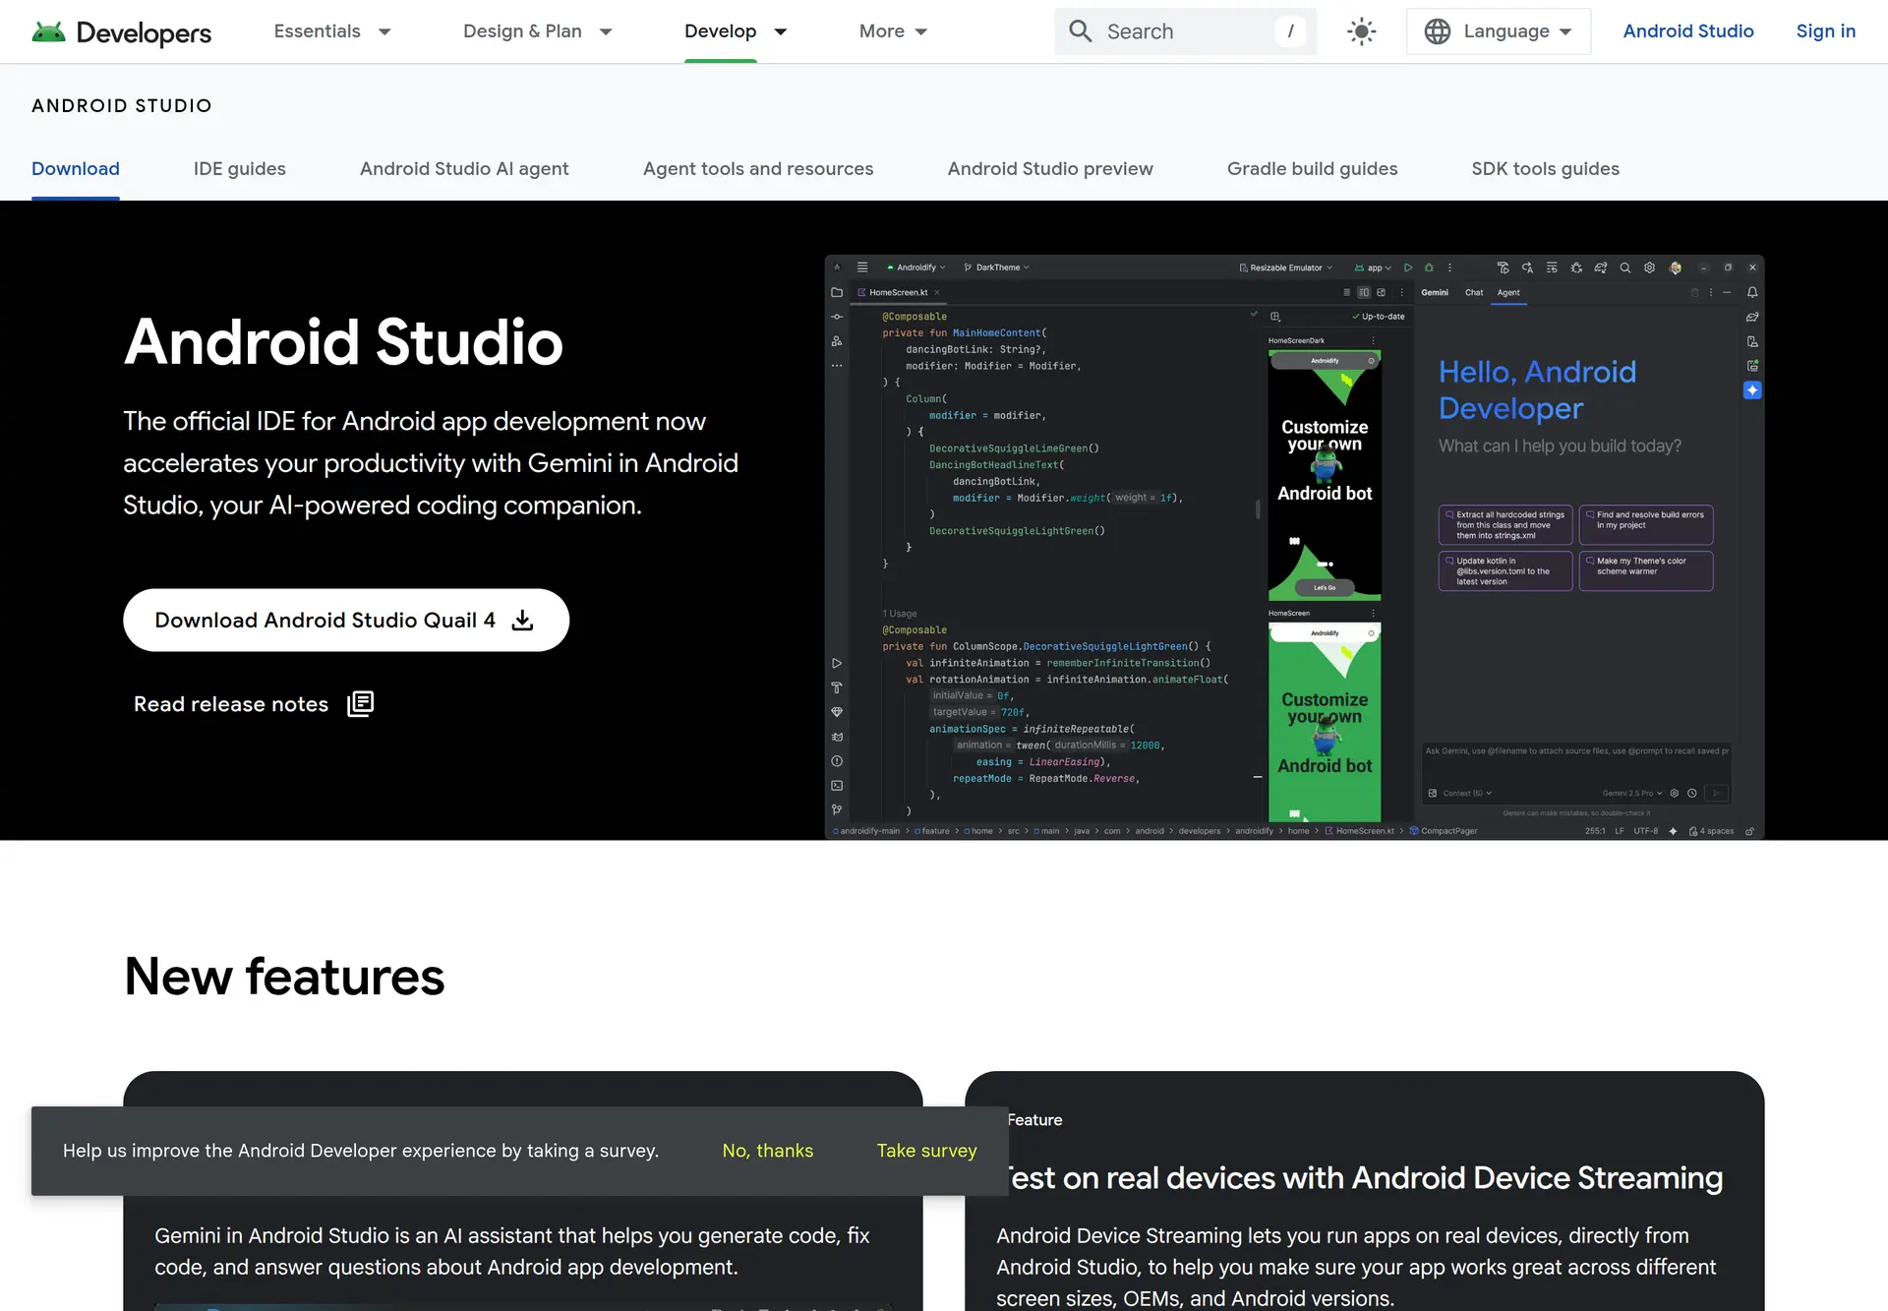Viewport: 1888px width, 1311px height.
Task: Select Android Studio preview tab
Action: [1050, 169]
